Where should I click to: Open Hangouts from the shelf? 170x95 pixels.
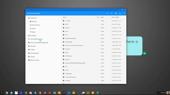coord(97,93)
